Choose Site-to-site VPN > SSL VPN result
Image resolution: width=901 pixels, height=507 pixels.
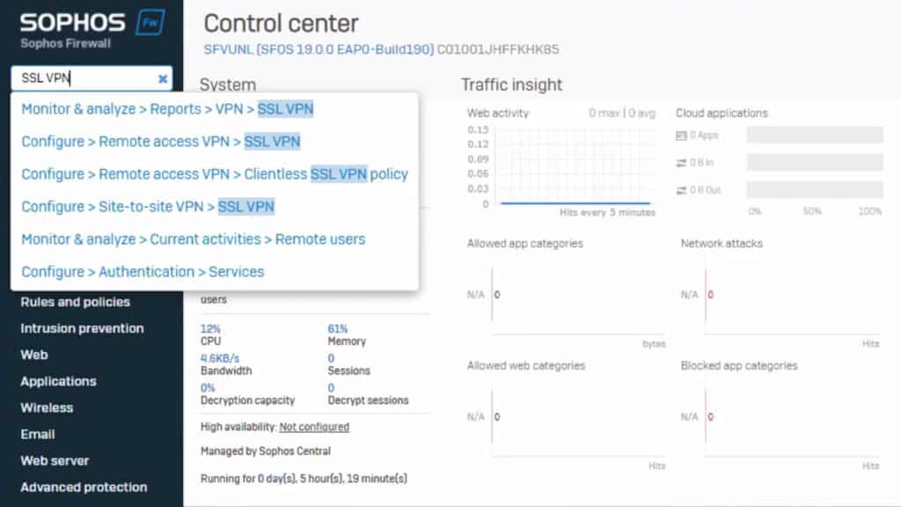coord(148,206)
